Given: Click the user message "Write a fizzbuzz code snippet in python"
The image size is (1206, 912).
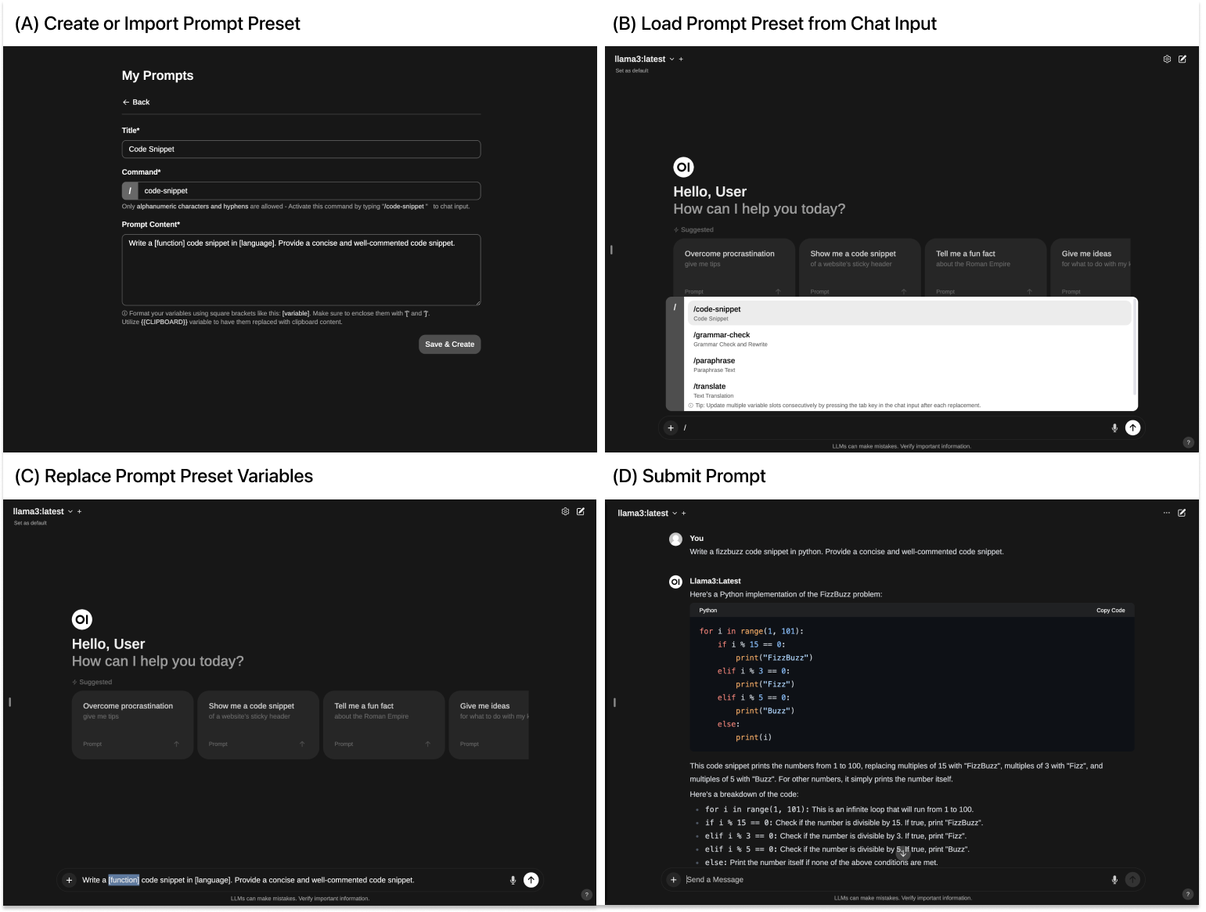Looking at the screenshot, I should click(846, 552).
